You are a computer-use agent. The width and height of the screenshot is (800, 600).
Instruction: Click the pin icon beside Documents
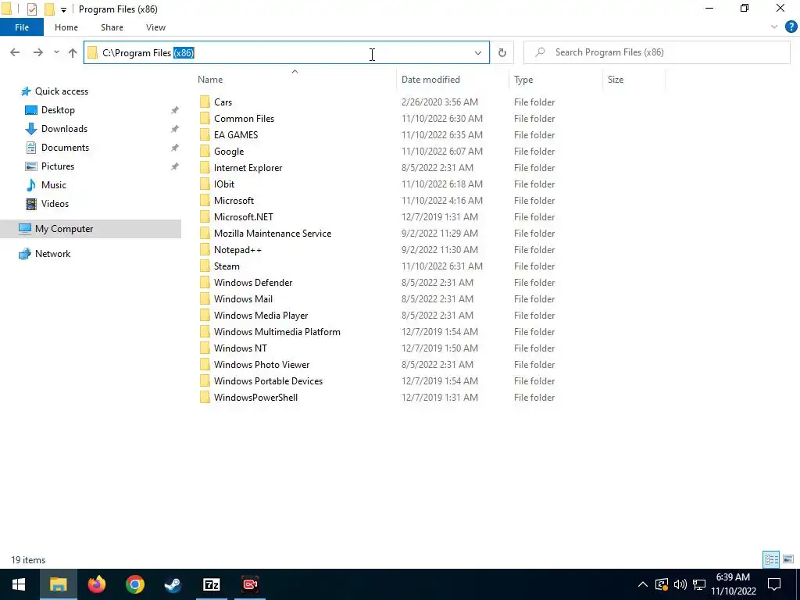coord(174,148)
